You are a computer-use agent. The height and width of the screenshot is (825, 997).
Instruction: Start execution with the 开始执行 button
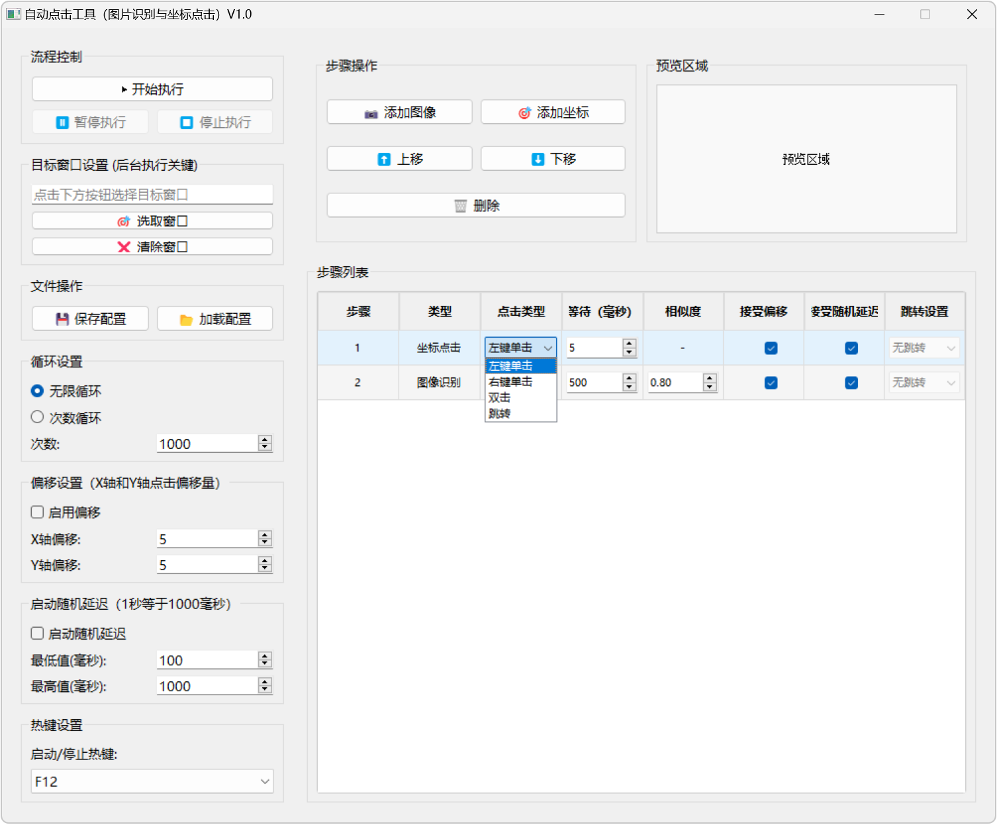(x=152, y=89)
